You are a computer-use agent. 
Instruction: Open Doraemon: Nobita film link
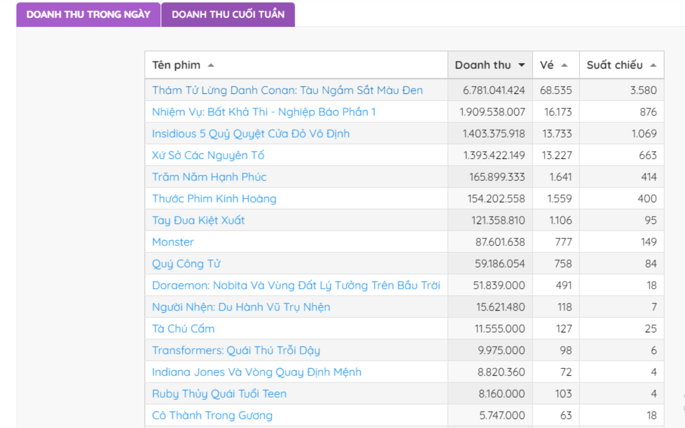point(296,285)
